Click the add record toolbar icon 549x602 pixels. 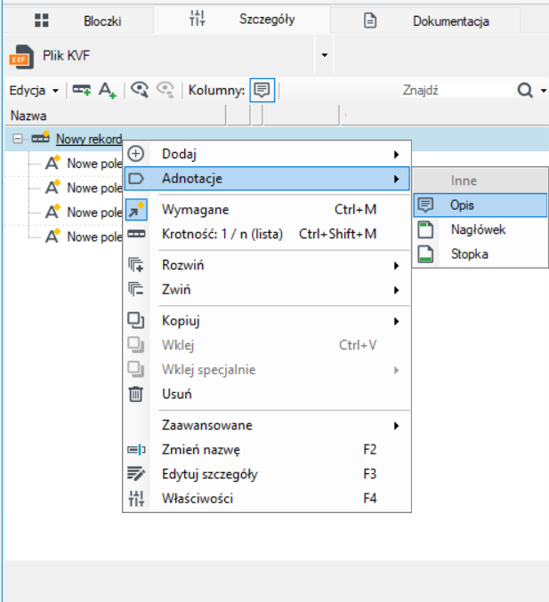point(82,90)
